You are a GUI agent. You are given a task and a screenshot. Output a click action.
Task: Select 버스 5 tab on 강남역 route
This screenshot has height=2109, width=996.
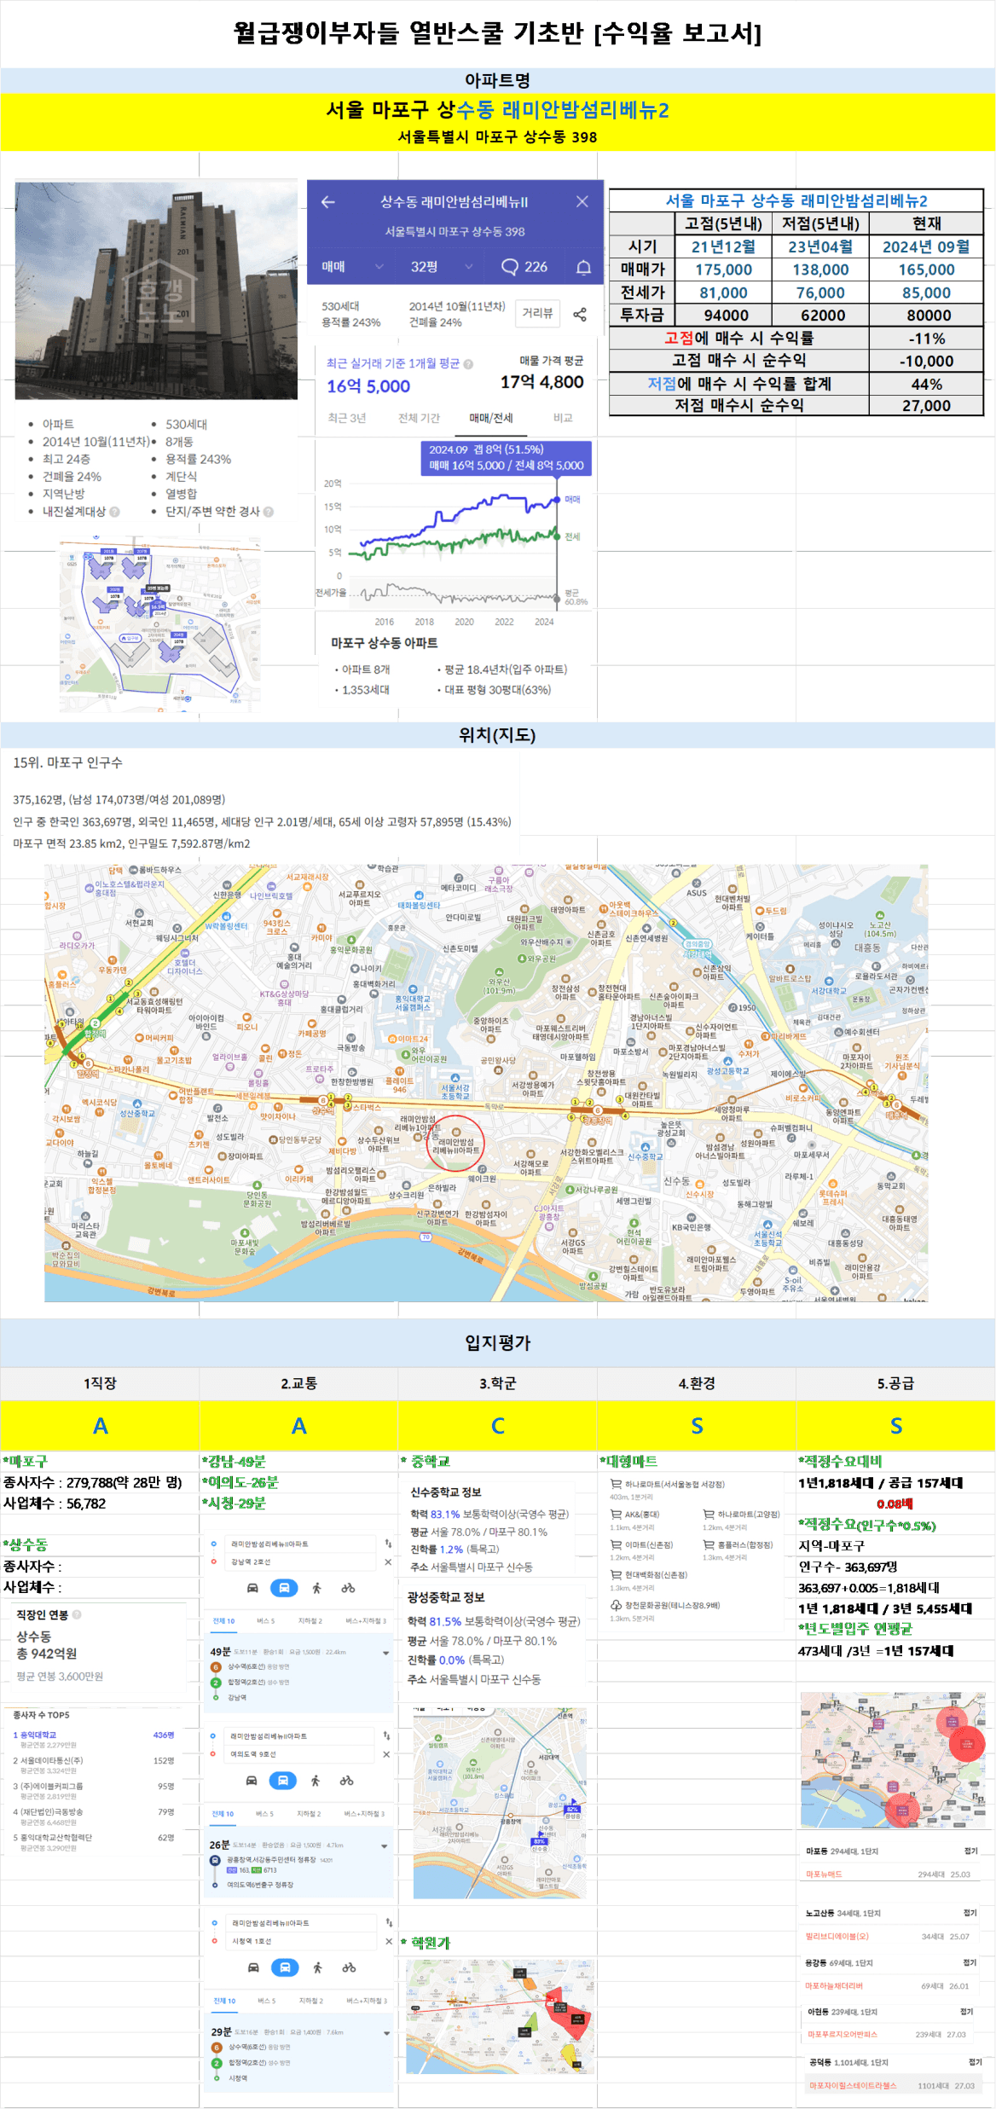pos(265,1620)
